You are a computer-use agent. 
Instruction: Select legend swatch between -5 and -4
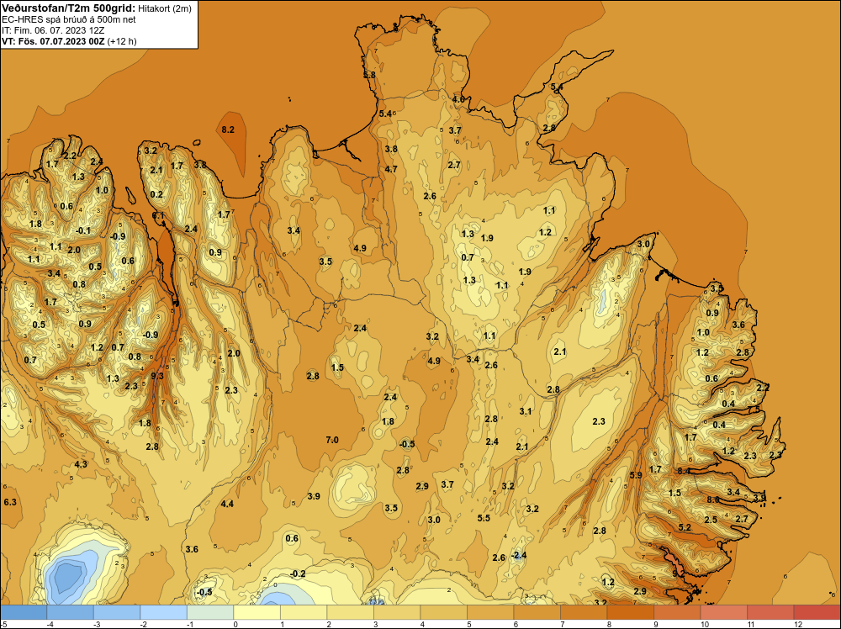(24, 611)
